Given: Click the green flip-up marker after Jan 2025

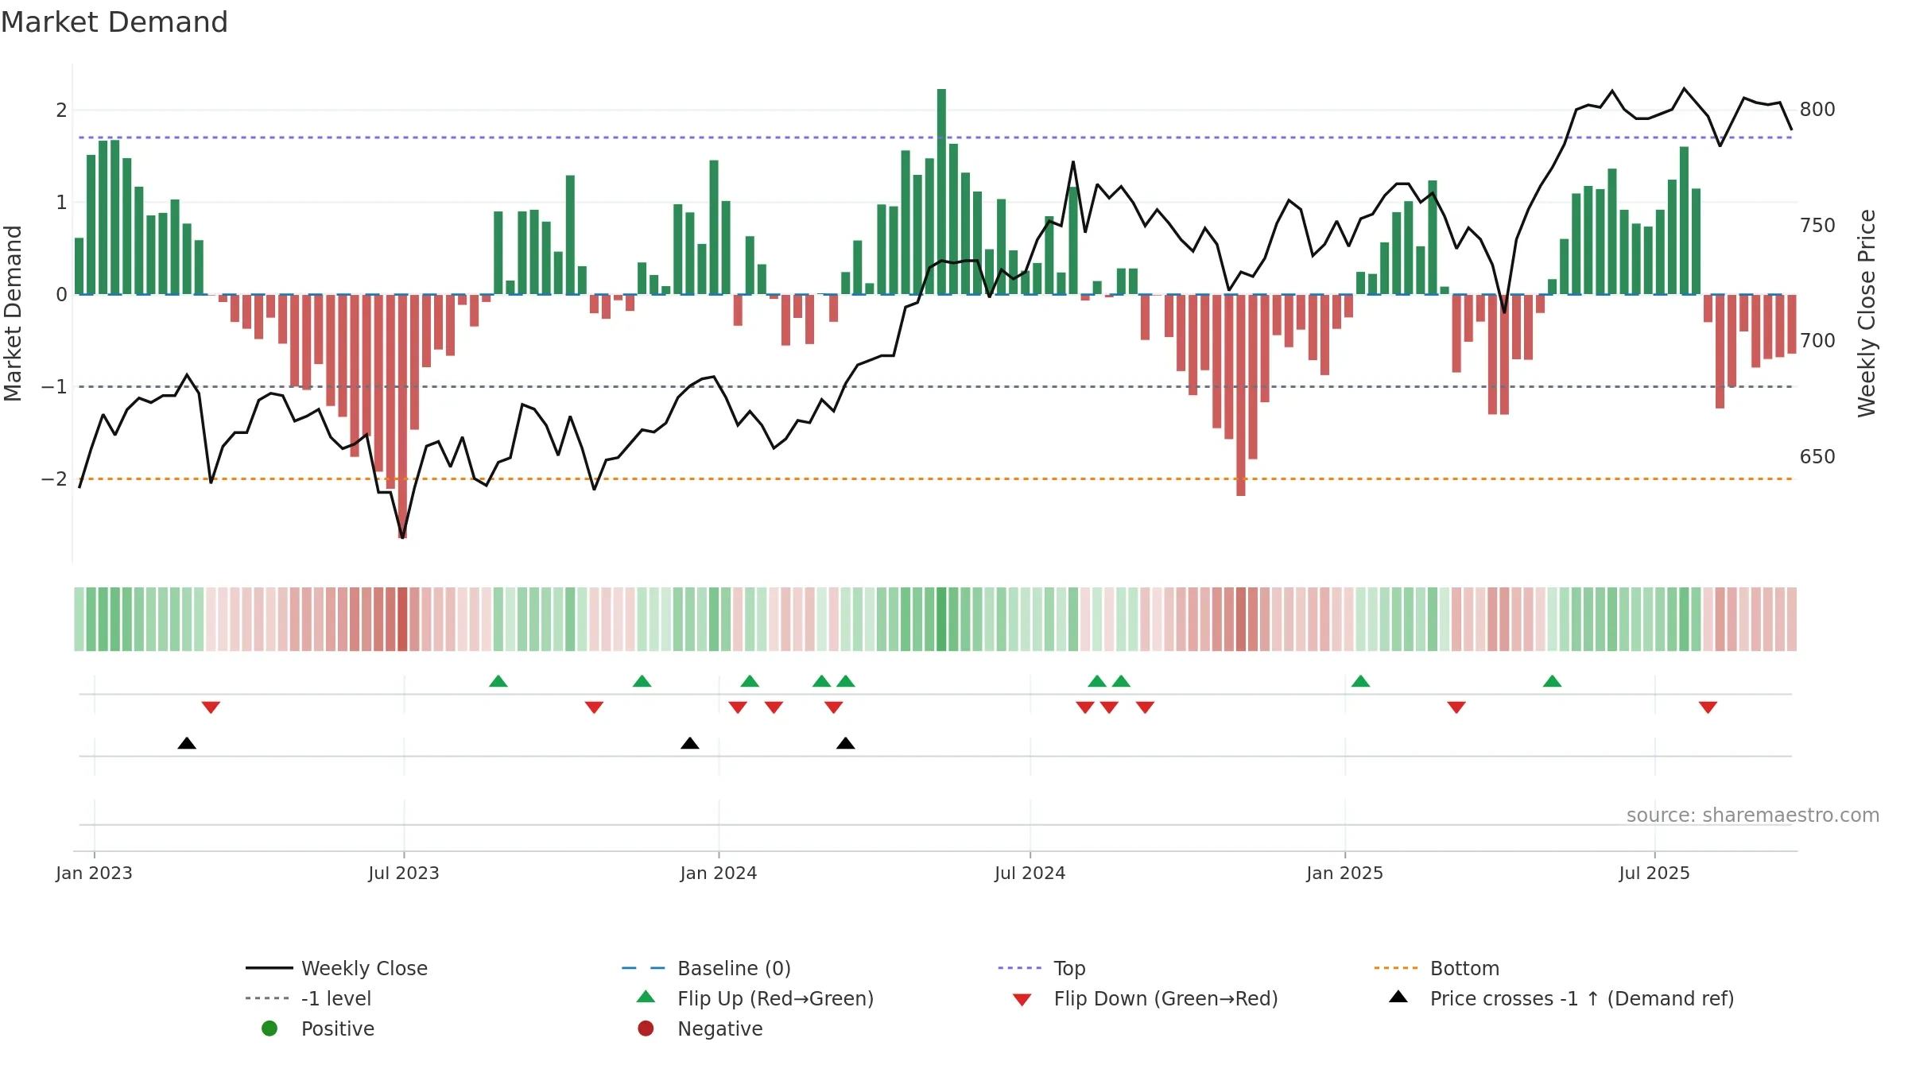Looking at the screenshot, I should click(1361, 681).
